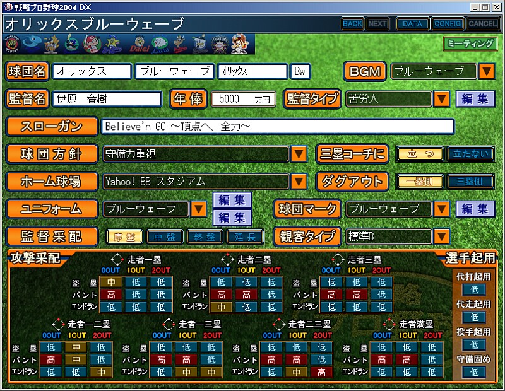This screenshot has width=505, height=391.
Task: Click the diamond icon beside 走者一三塁
Action: point(169,324)
